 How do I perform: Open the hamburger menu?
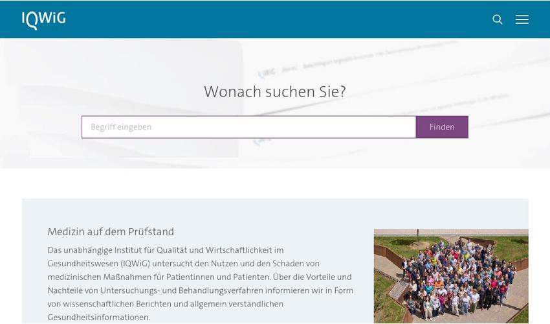point(522,19)
